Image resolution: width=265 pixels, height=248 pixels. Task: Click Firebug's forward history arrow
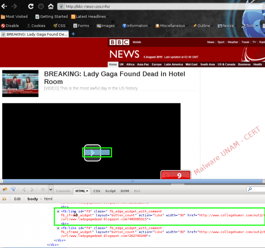(x=32, y=190)
